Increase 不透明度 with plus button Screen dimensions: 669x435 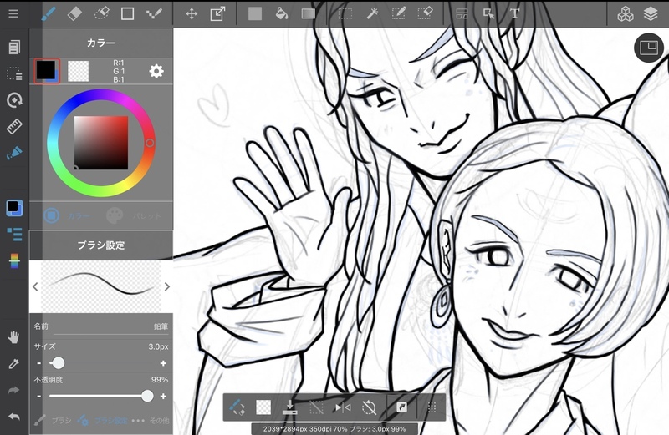point(163,397)
